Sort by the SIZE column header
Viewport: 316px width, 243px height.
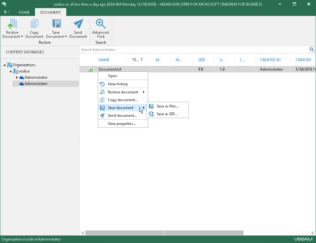click(202, 60)
